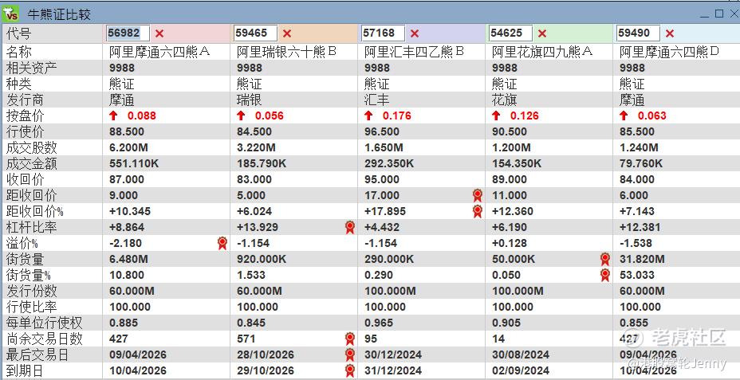Click the 杠杆比率 row label
Viewport: 740px width, 380px height.
(x=31, y=227)
